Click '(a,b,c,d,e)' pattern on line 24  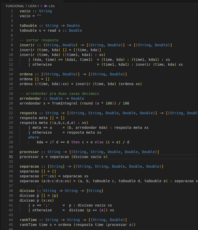pyautogui.click(x=64, y=123)
